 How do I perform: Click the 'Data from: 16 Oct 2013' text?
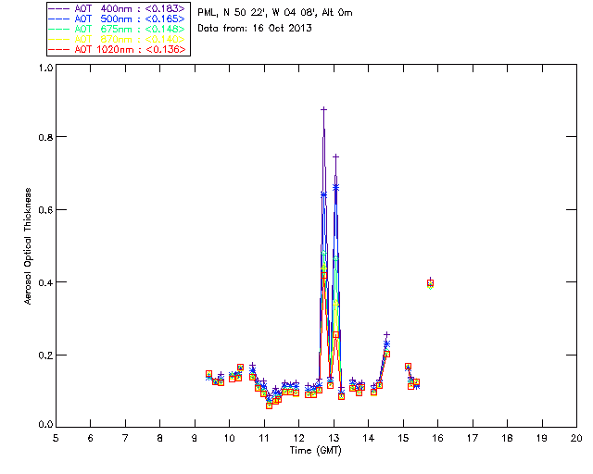tap(255, 29)
